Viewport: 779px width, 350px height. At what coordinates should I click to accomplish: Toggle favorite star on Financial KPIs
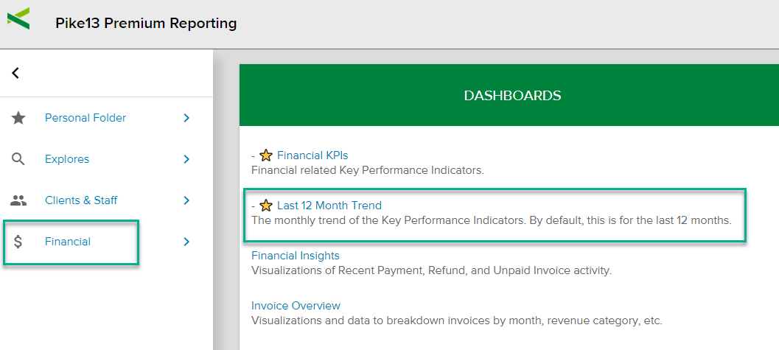tap(266, 155)
